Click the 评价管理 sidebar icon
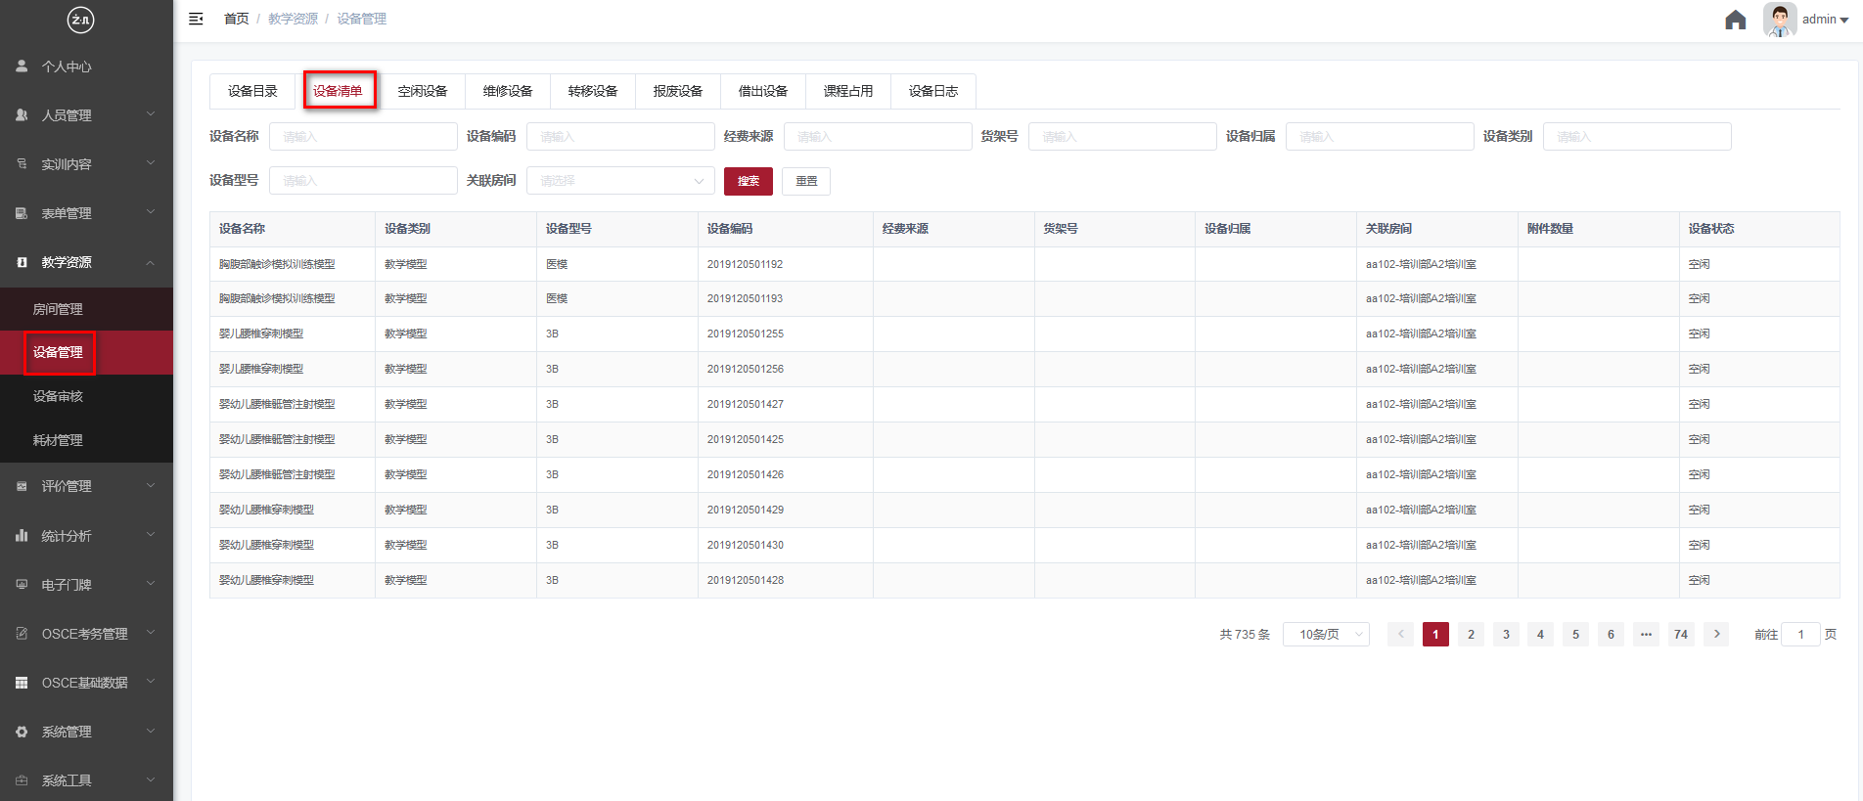This screenshot has height=801, width=1863. [x=22, y=486]
